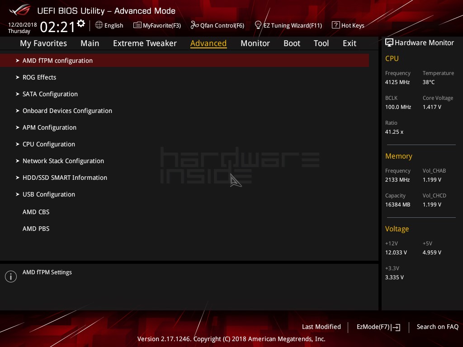Click the Core Voltage 1.417 V value

(x=432, y=107)
